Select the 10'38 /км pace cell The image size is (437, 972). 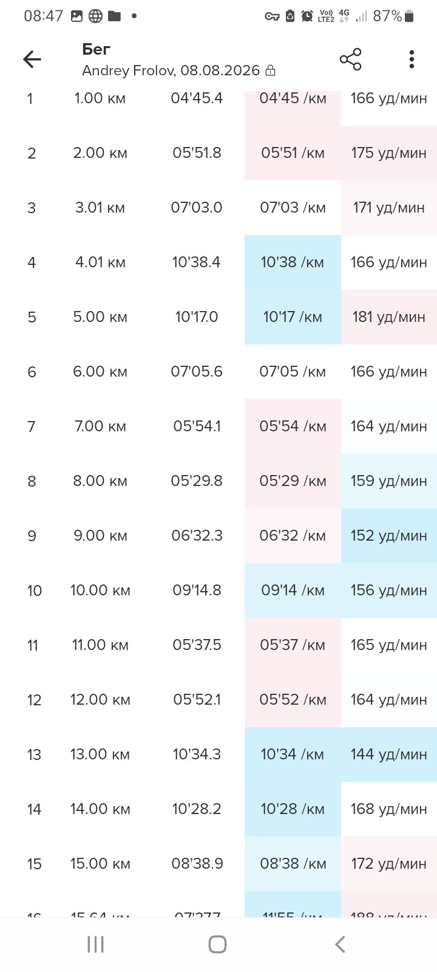(293, 262)
